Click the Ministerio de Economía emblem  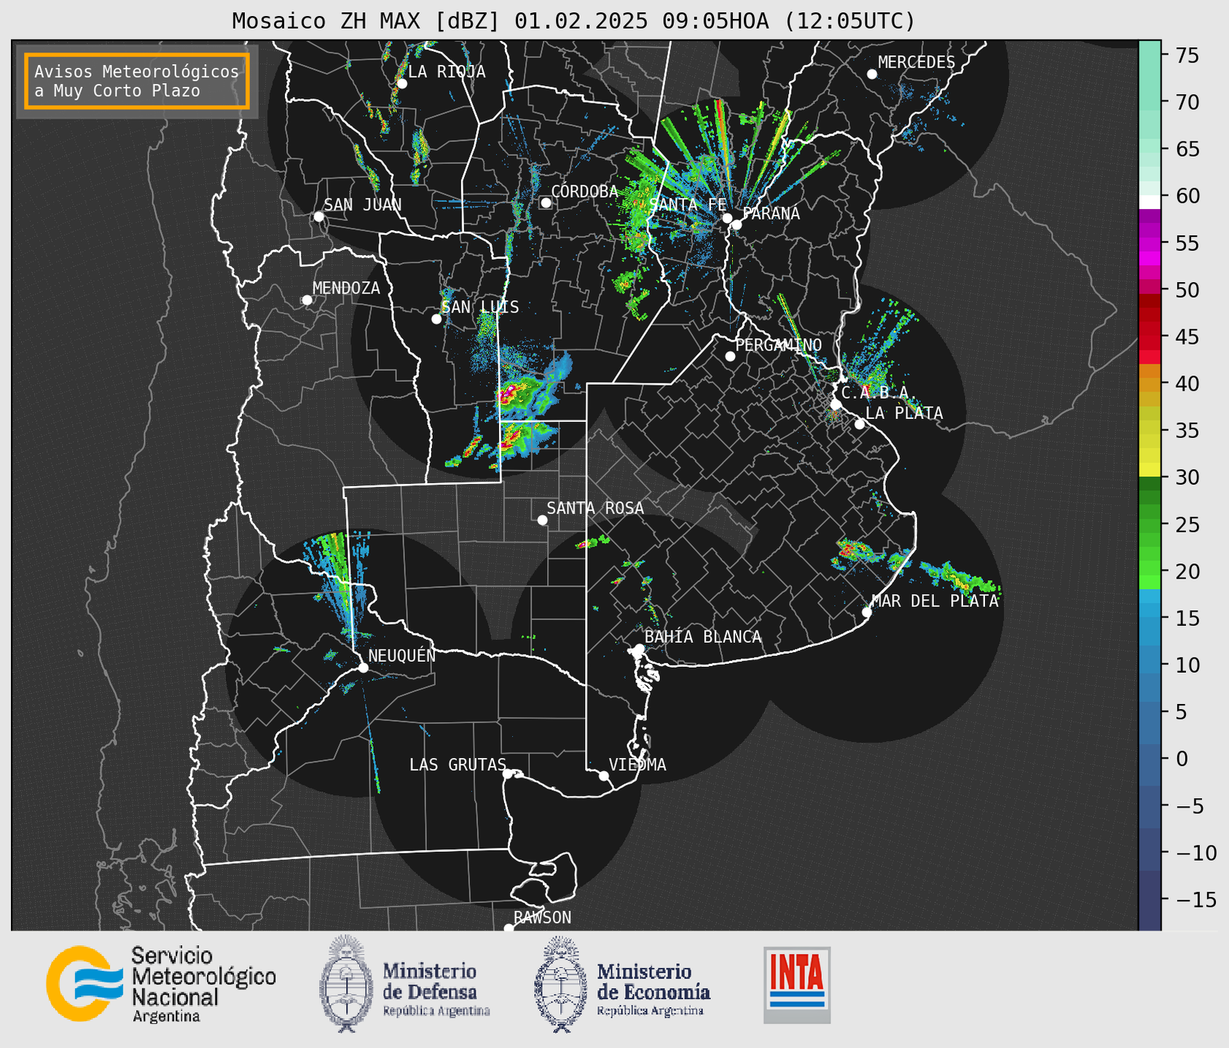click(x=561, y=984)
